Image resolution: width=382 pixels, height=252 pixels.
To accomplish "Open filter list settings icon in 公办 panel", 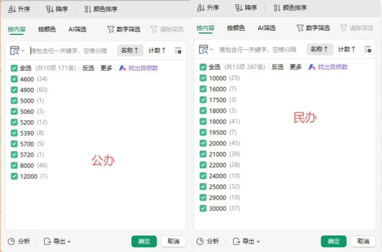I will pos(178,51).
